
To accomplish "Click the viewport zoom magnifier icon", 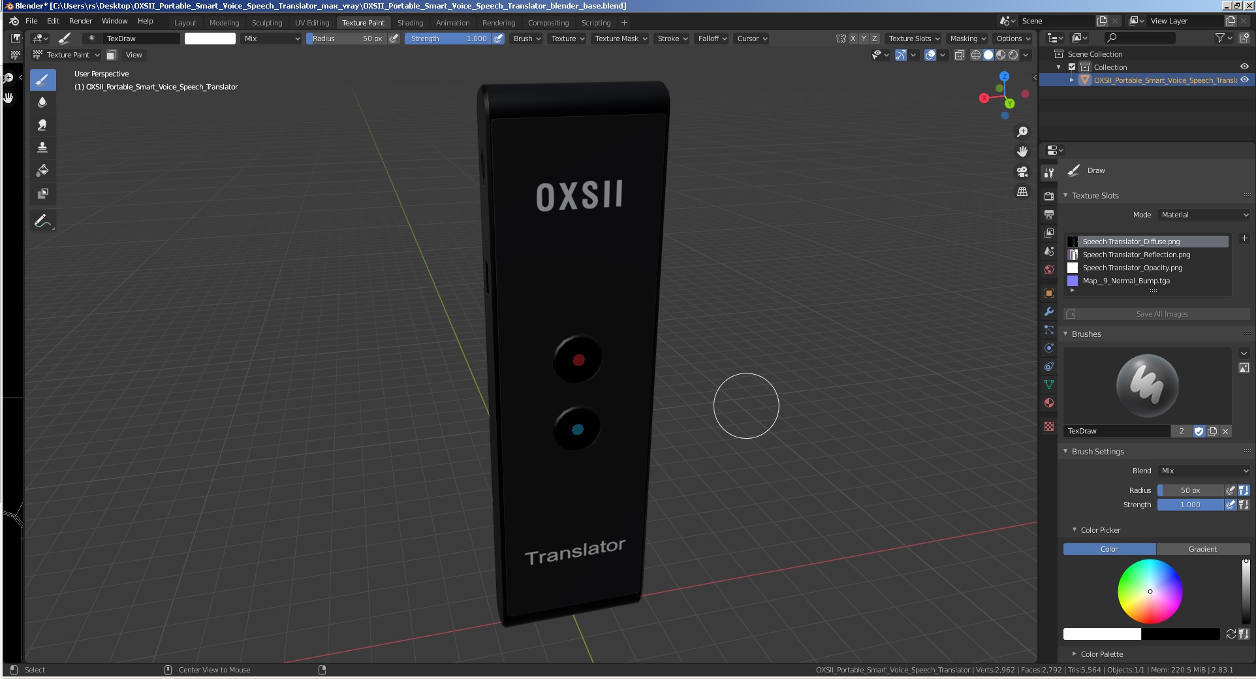I will click(x=1022, y=132).
